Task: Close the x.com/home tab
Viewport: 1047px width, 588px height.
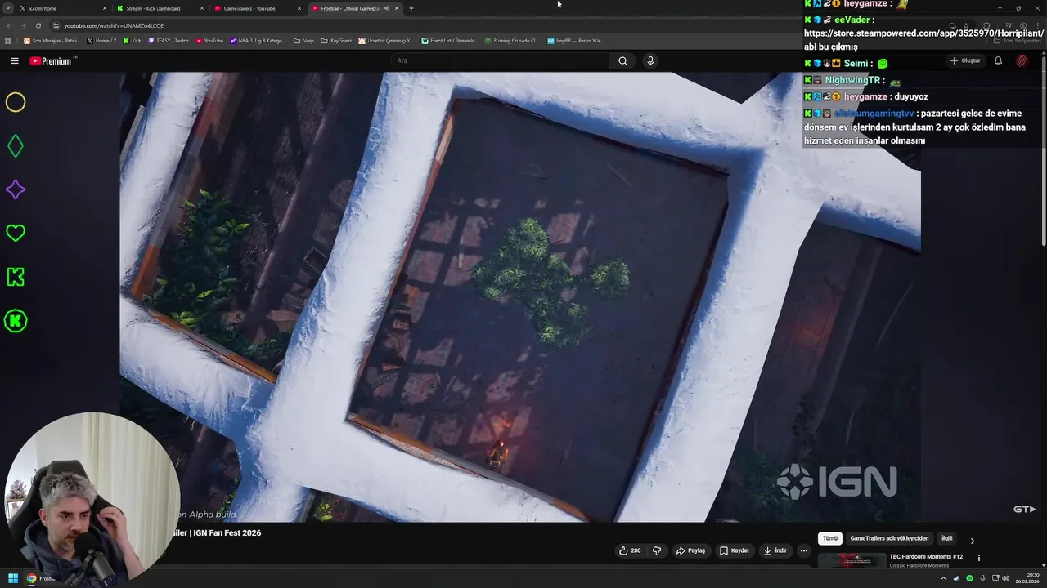Action: click(x=105, y=8)
